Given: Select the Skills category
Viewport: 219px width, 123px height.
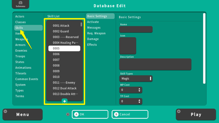Looking at the screenshot, I should [x=28, y=28].
